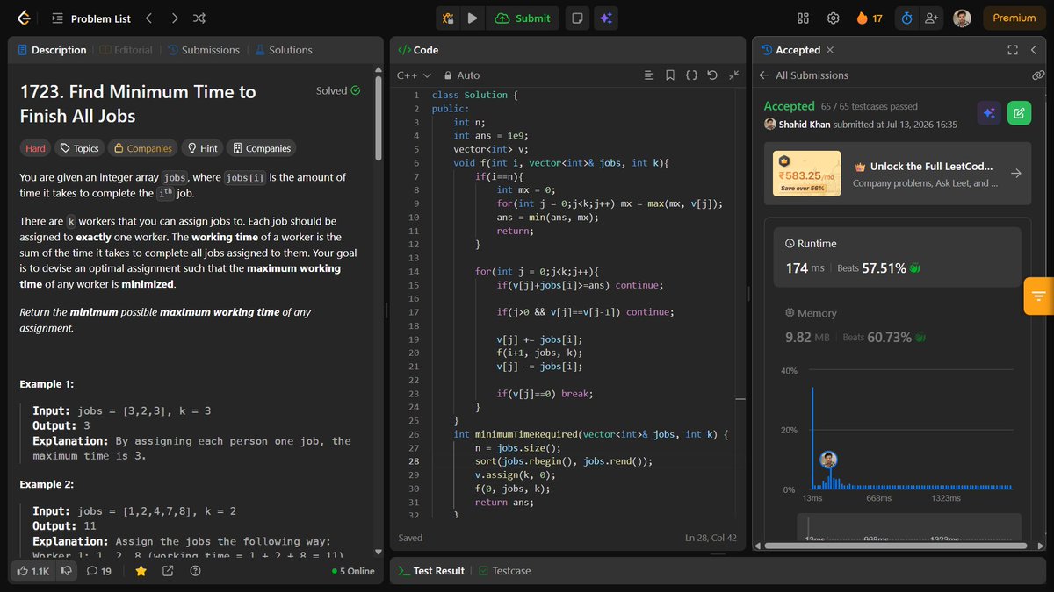Submit the solution
1054x592 pixels.
523,18
